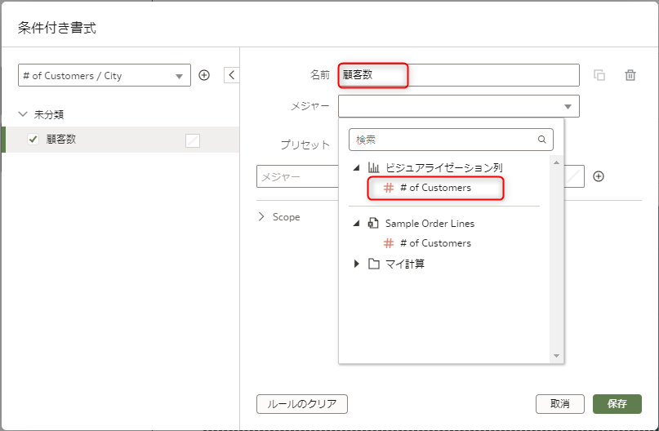The width and height of the screenshot is (659, 431).
Task: Click the dropdown list scroll down arrow
Action: tap(556, 356)
